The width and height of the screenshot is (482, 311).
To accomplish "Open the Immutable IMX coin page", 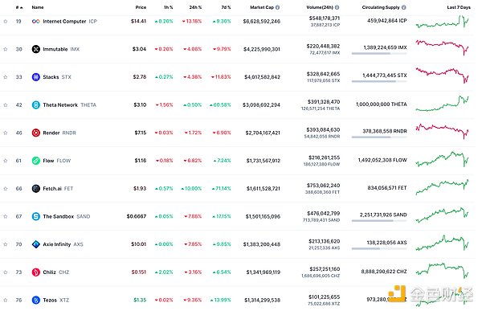I will click(x=61, y=49).
